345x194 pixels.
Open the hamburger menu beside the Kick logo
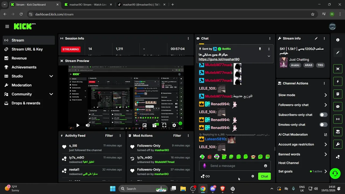pyautogui.click(x=7, y=26)
